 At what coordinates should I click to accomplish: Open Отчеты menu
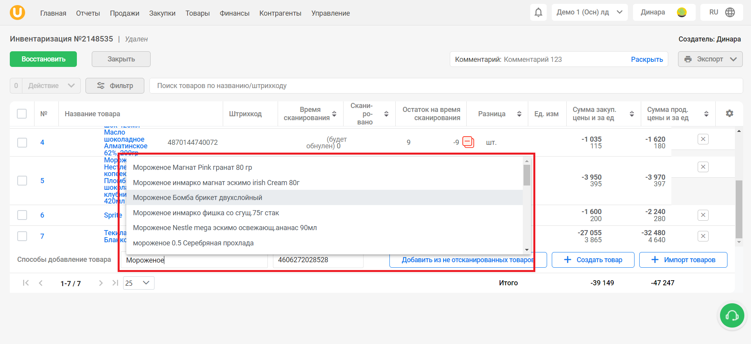(x=88, y=13)
